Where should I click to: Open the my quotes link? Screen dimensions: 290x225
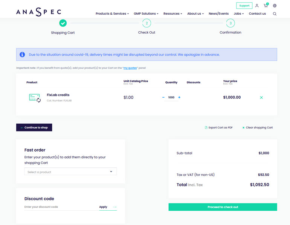tap(130, 68)
